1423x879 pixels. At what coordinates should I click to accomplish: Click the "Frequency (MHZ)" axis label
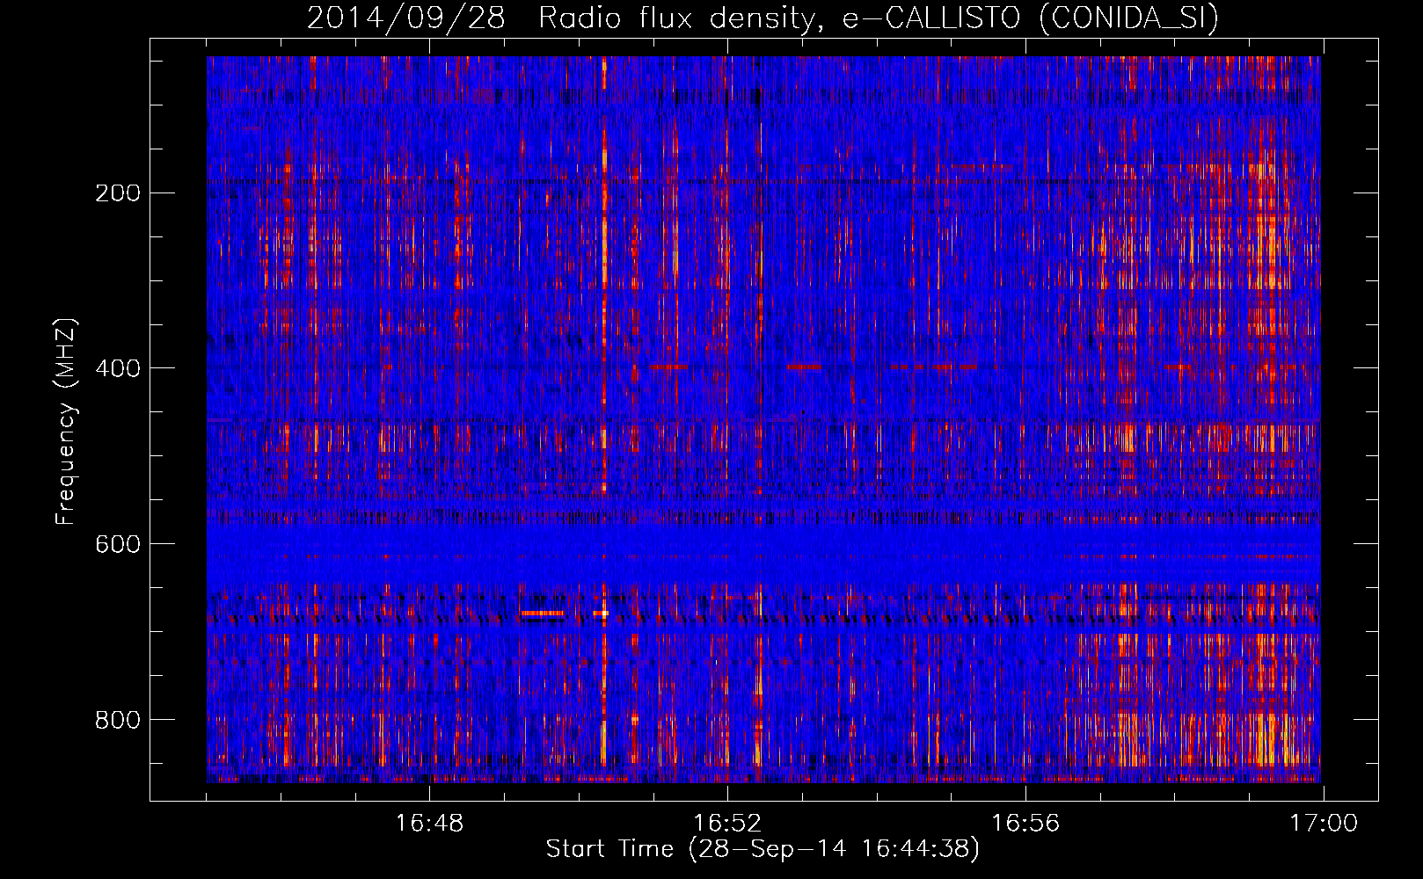pyautogui.click(x=66, y=421)
